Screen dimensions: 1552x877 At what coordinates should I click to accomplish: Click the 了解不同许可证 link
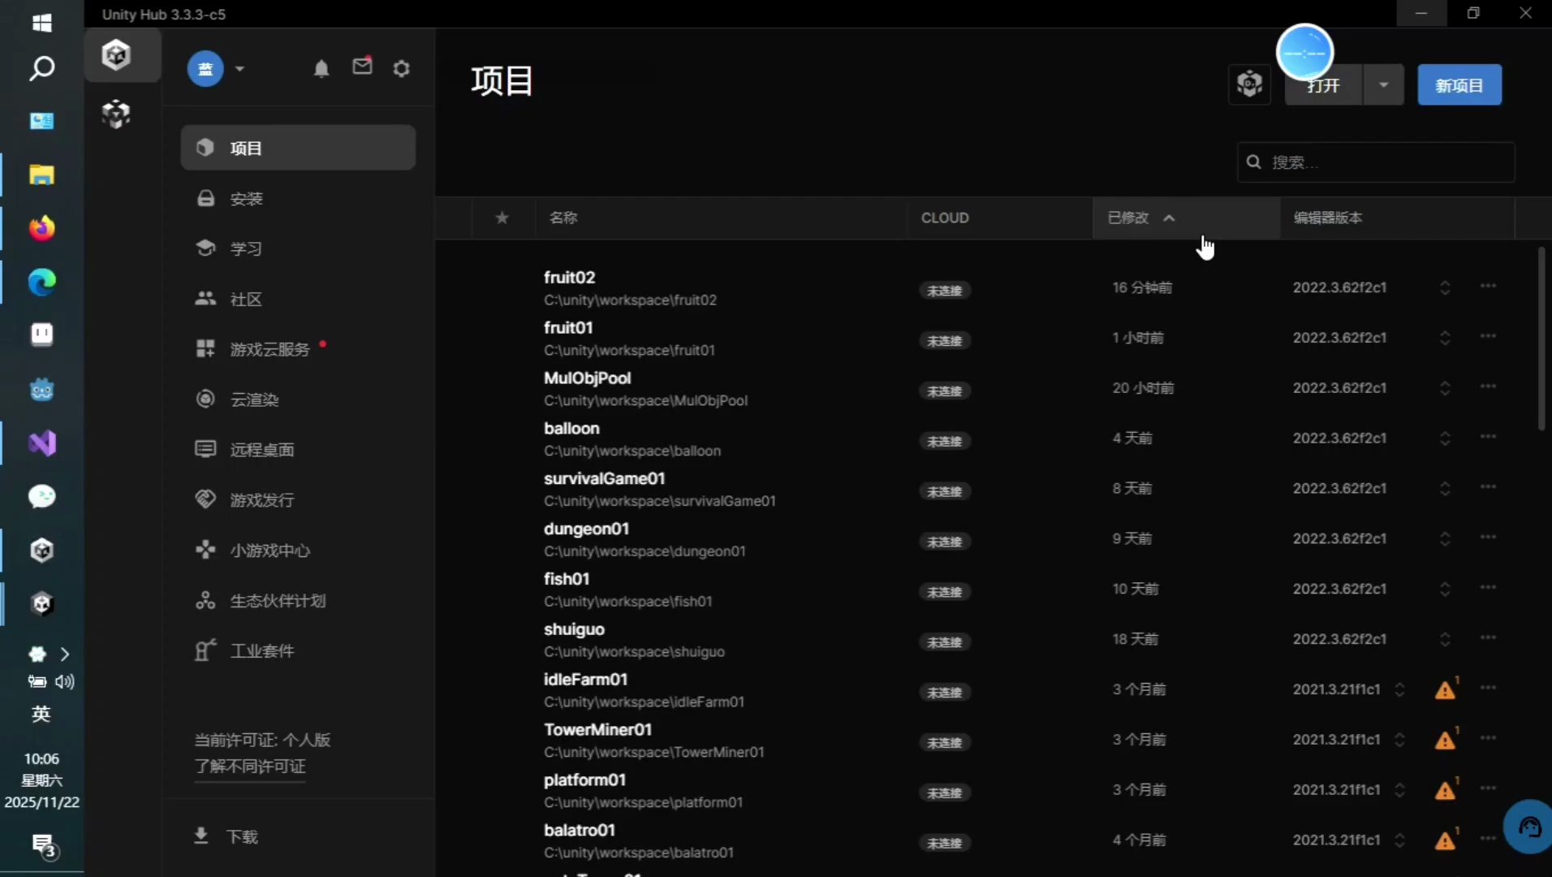249,767
